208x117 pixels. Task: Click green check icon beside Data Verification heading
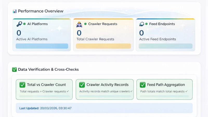pyautogui.click(x=14, y=69)
